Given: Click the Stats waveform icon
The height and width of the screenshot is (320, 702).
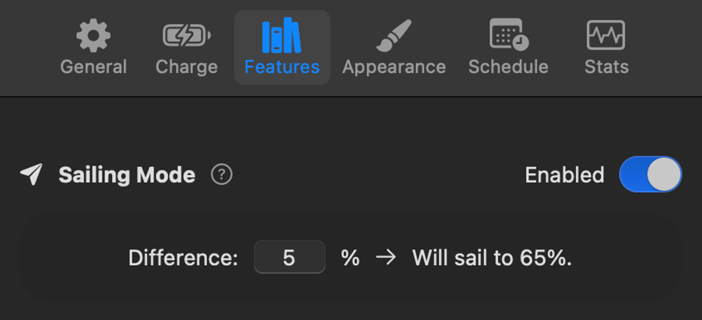Looking at the screenshot, I should pyautogui.click(x=606, y=35).
